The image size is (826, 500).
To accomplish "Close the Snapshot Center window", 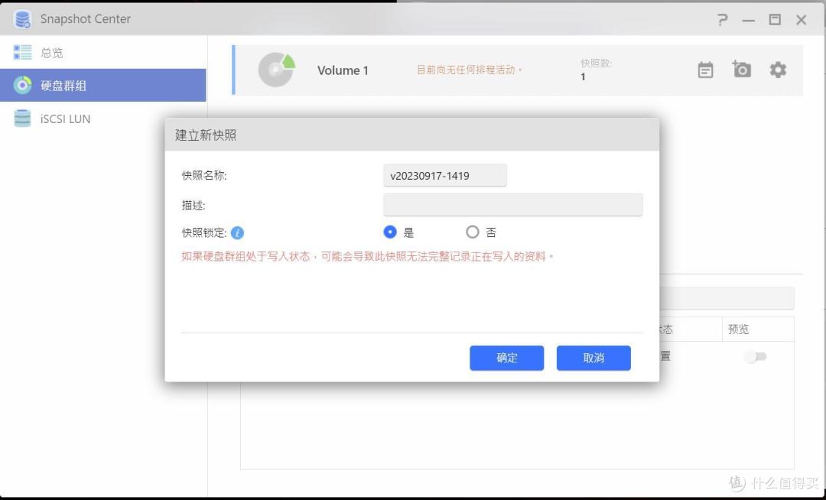I will click(802, 20).
